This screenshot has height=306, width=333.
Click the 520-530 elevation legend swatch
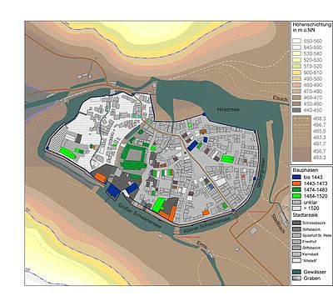(x=297, y=60)
